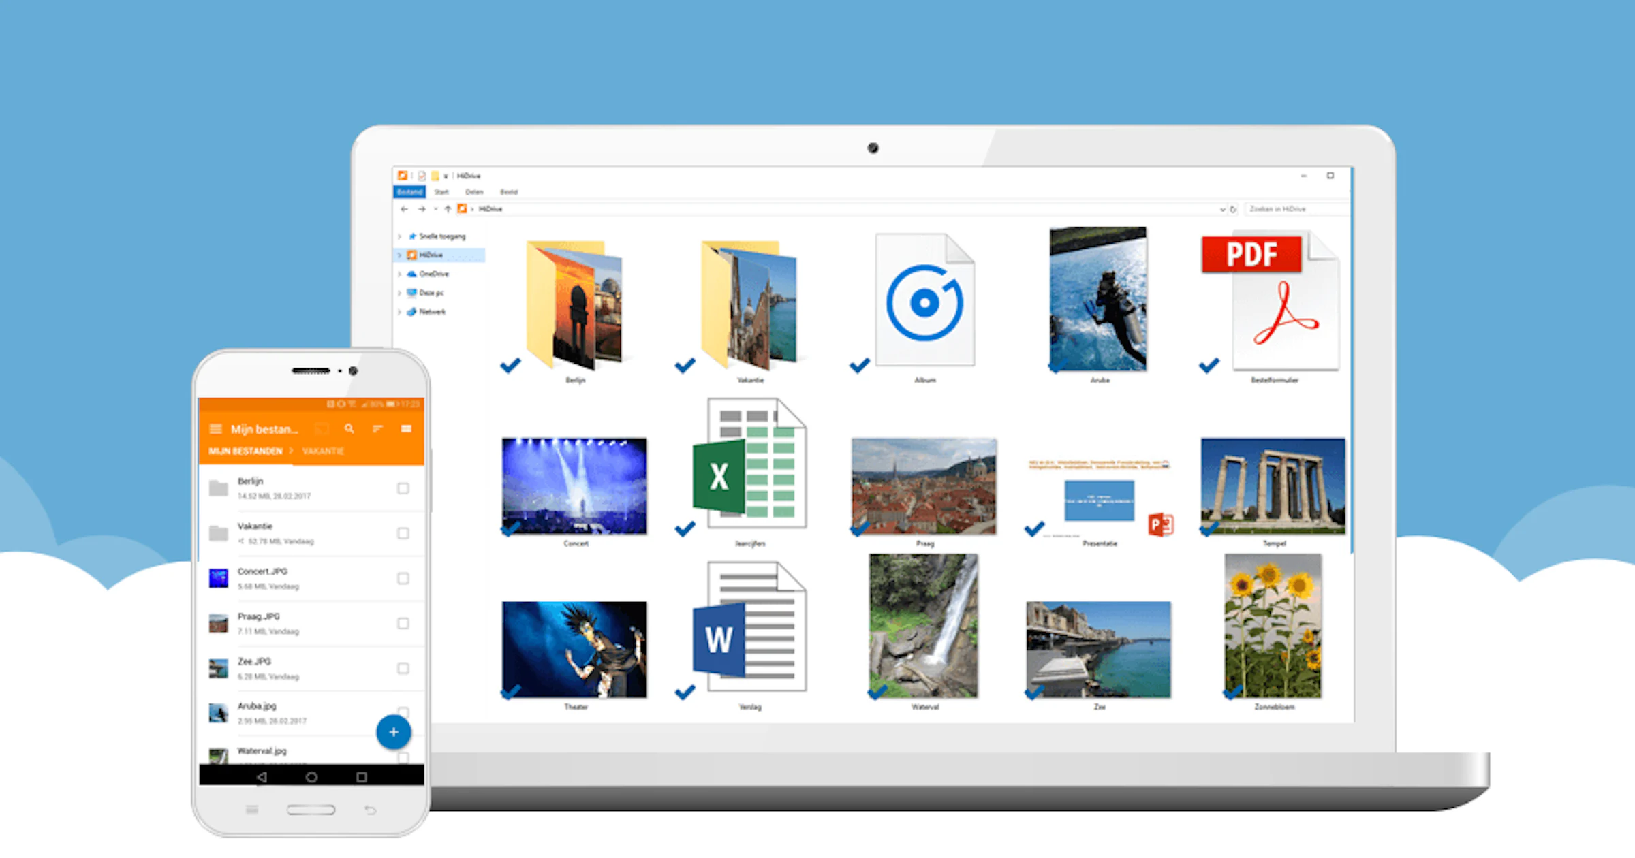Tap the MIJN BESTANDEN breadcrumb on the phone
Screen dimensions: 1635x858
(x=245, y=451)
